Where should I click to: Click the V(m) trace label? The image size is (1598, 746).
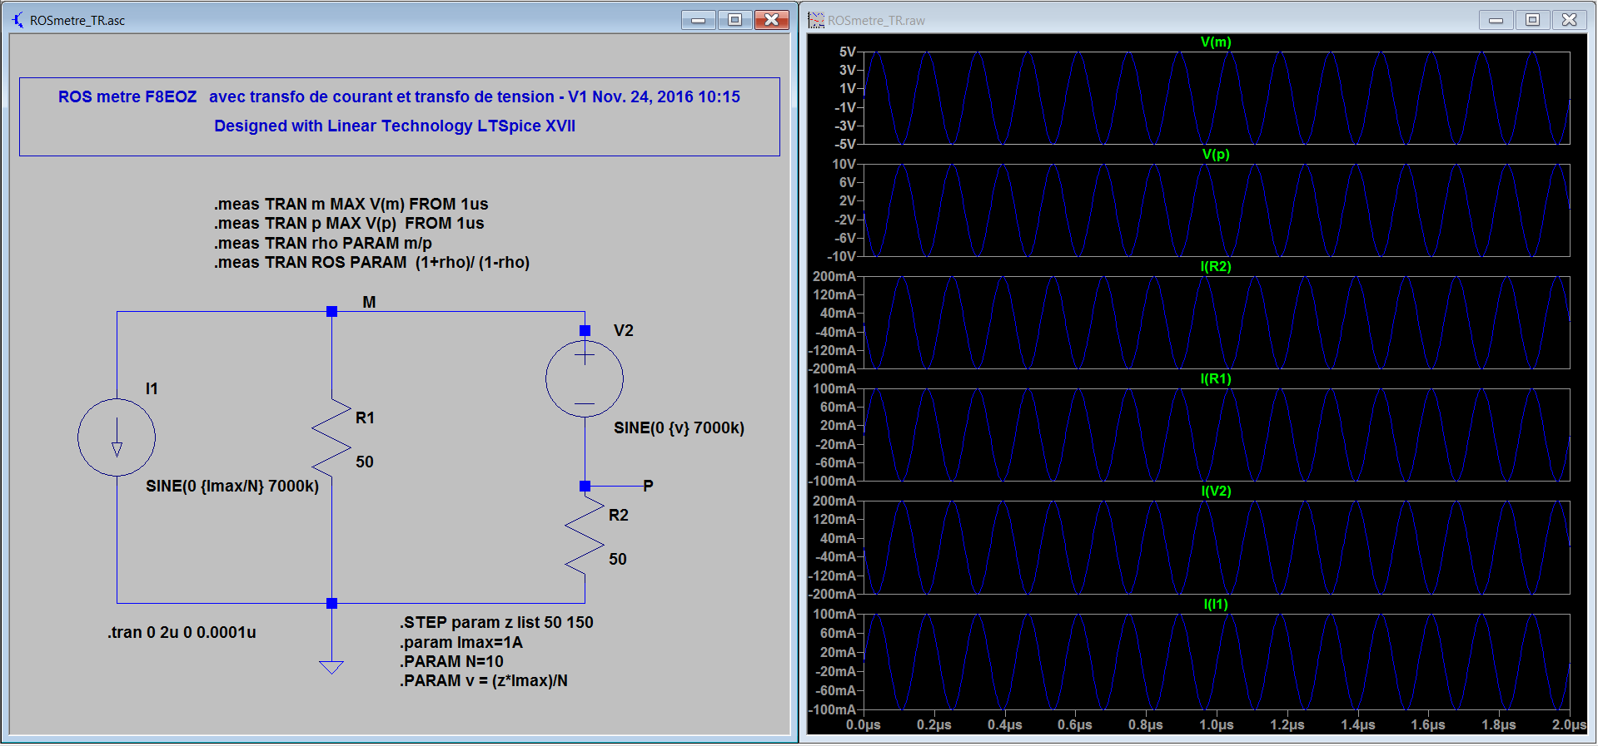click(x=1216, y=42)
